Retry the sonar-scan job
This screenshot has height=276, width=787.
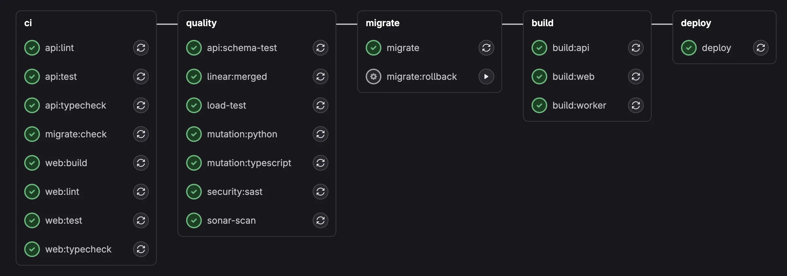point(320,220)
